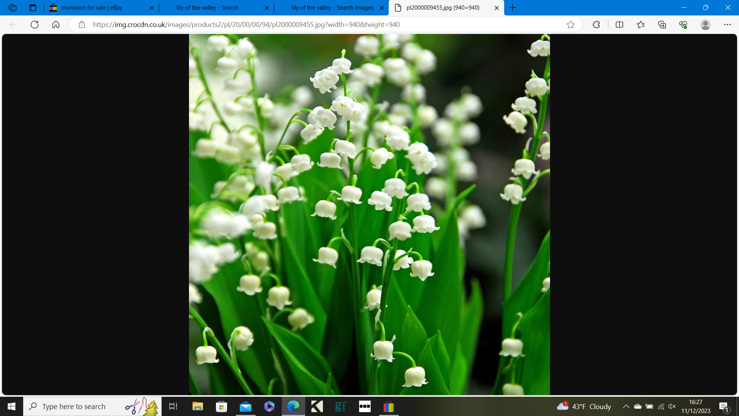
Task: Open the green gf app on the taskbar
Action: point(341,406)
